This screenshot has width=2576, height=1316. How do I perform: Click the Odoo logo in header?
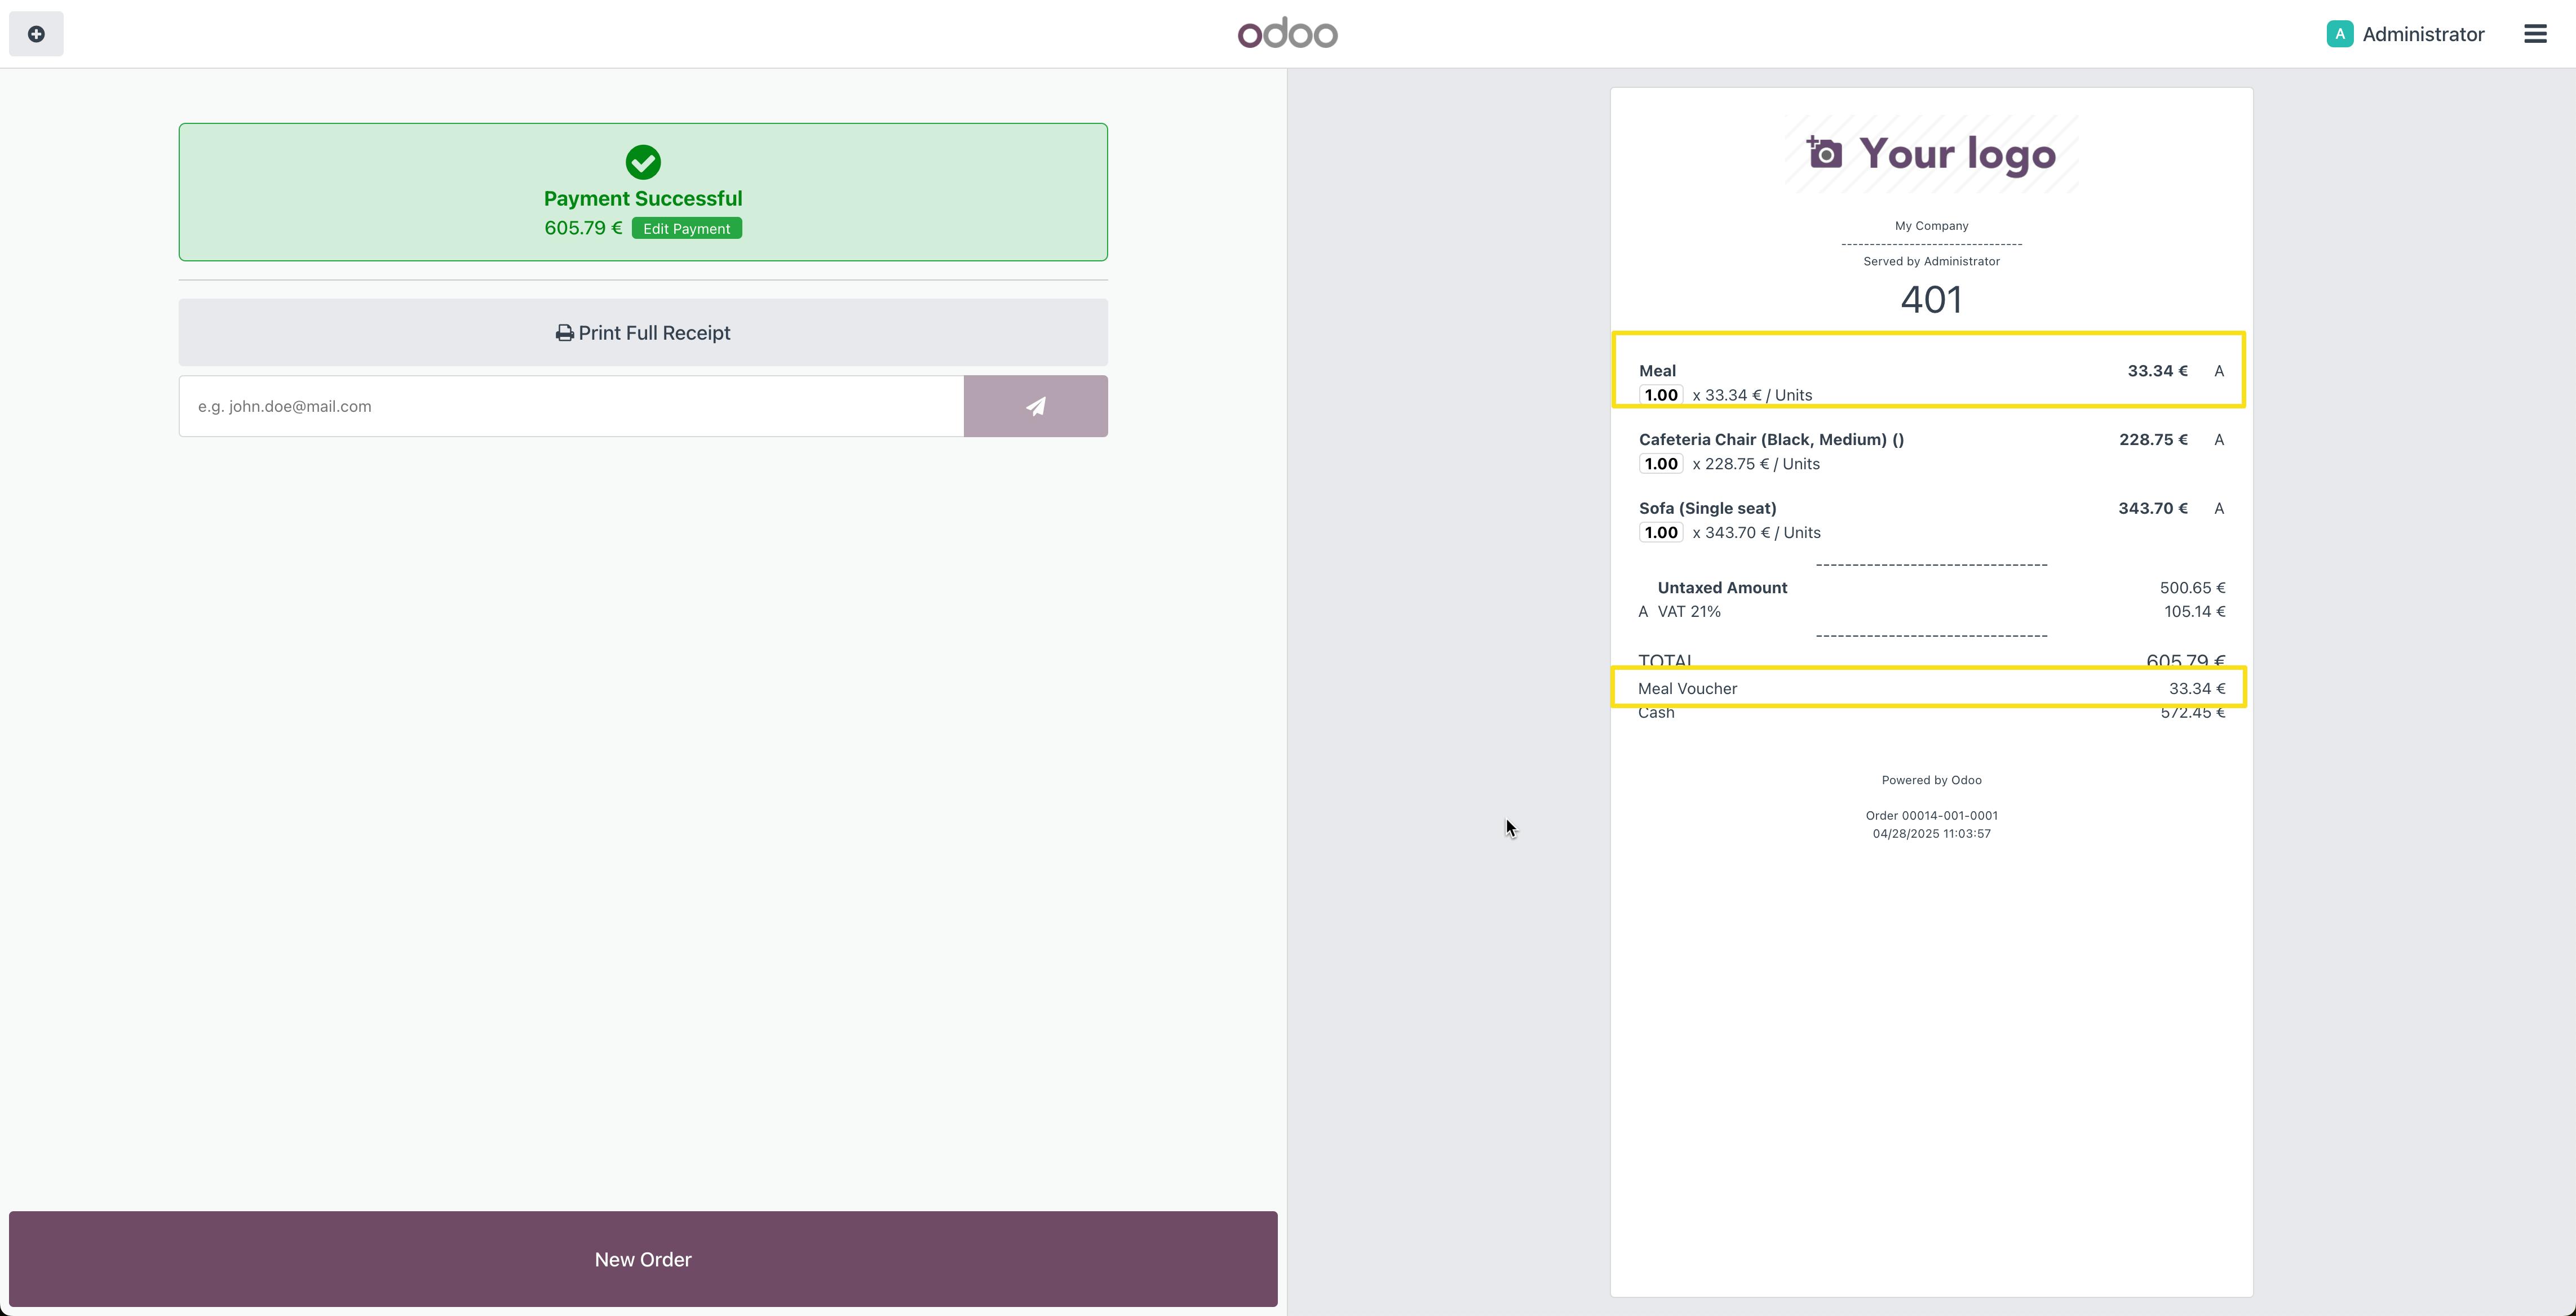(1287, 34)
